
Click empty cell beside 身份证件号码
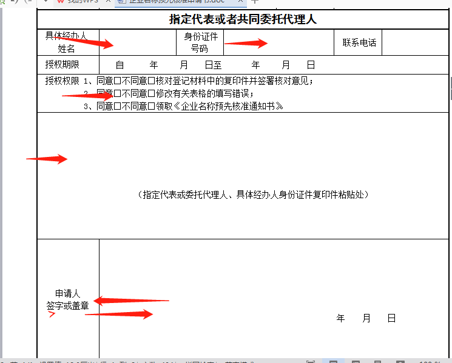pyautogui.click(x=278, y=42)
